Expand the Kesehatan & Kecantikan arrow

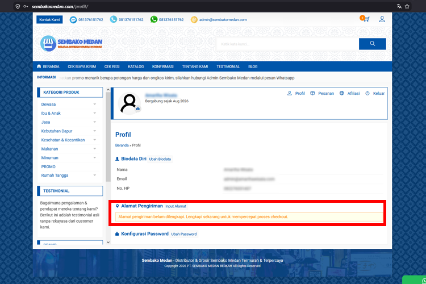tap(94, 140)
